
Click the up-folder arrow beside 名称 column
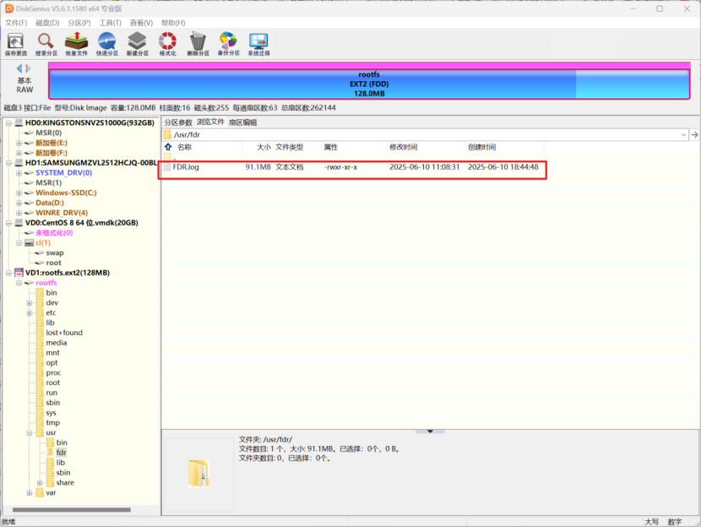click(x=168, y=147)
